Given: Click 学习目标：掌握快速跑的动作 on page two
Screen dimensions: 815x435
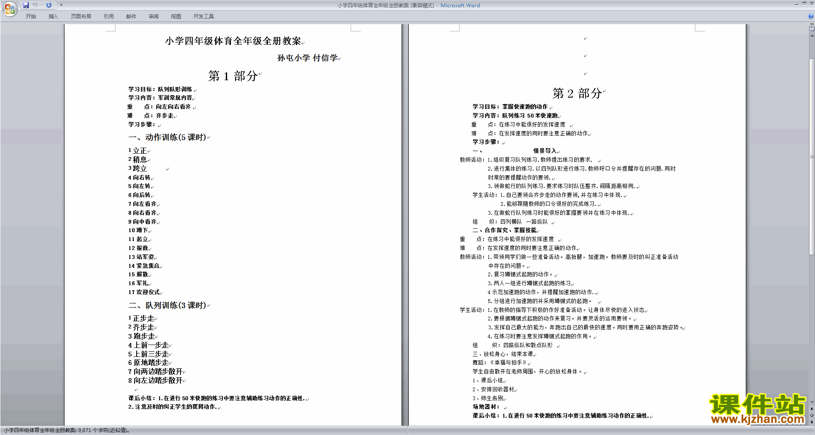Looking at the screenshot, I should point(510,107).
